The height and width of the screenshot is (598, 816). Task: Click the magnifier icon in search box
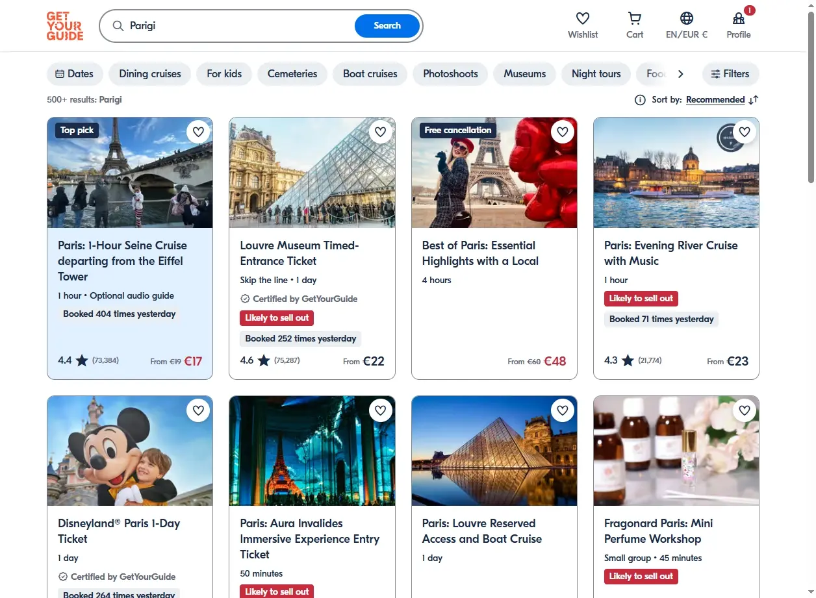tap(118, 26)
